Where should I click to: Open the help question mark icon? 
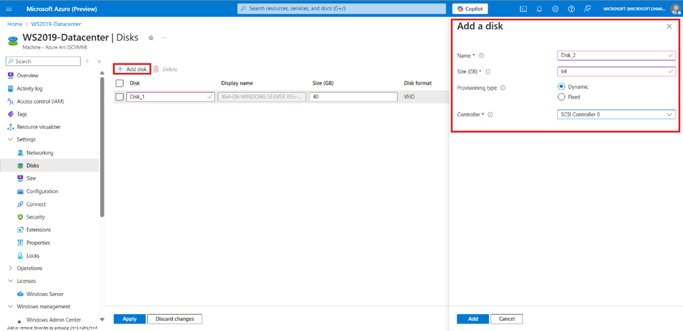(x=571, y=9)
